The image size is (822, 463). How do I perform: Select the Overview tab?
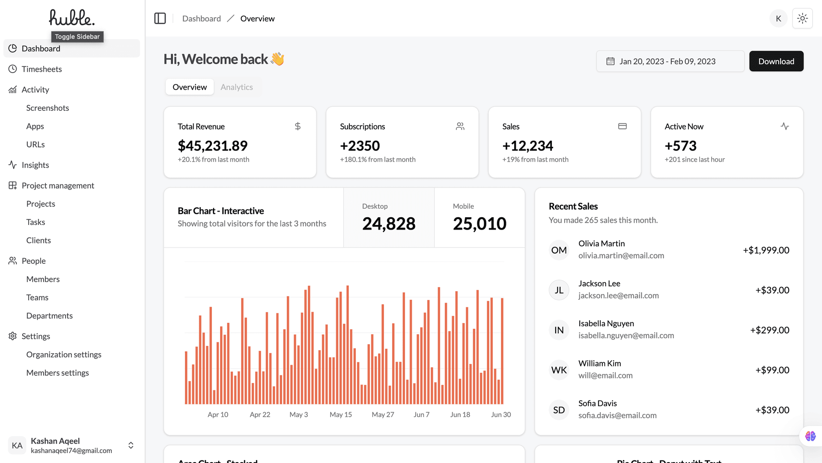[x=189, y=87]
